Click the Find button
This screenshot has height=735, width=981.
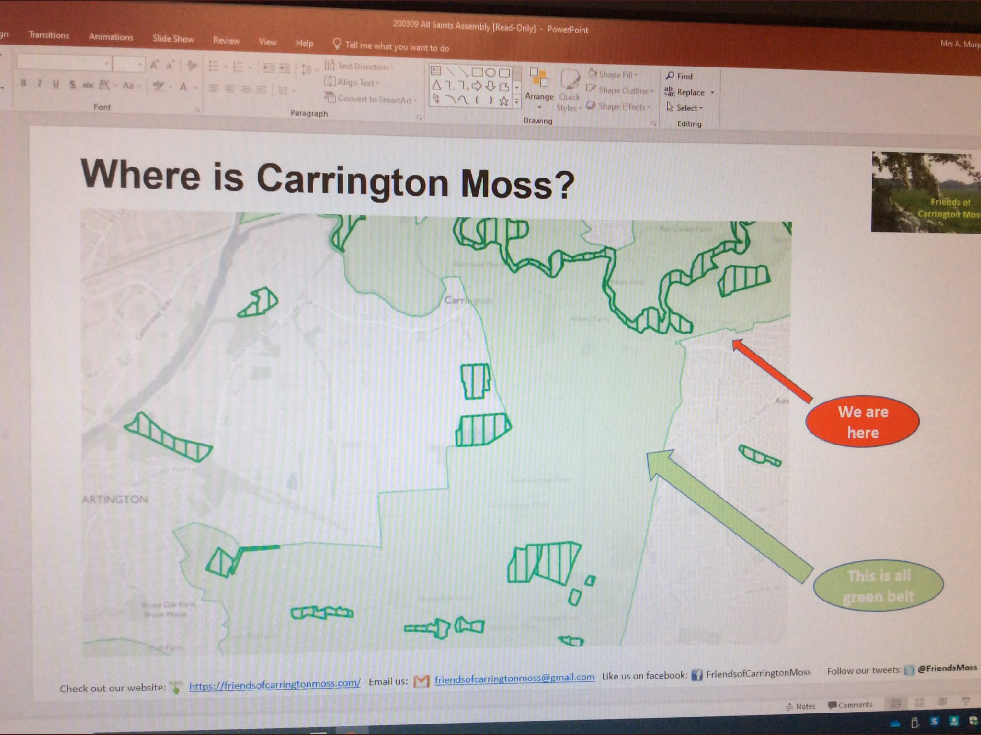pyautogui.click(x=679, y=76)
